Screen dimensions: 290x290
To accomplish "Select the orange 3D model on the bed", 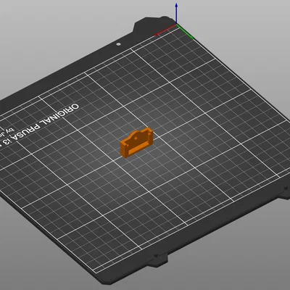I will coord(137,143).
